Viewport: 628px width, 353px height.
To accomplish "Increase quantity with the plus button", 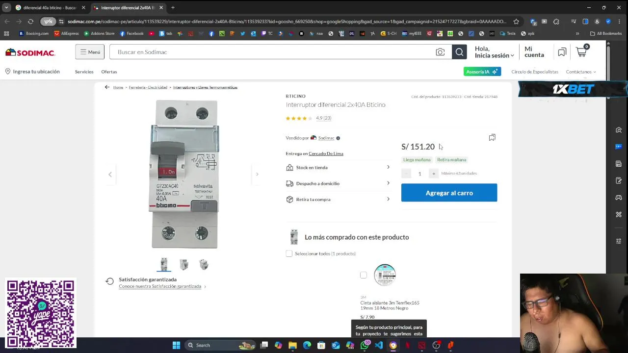I will pos(433,174).
